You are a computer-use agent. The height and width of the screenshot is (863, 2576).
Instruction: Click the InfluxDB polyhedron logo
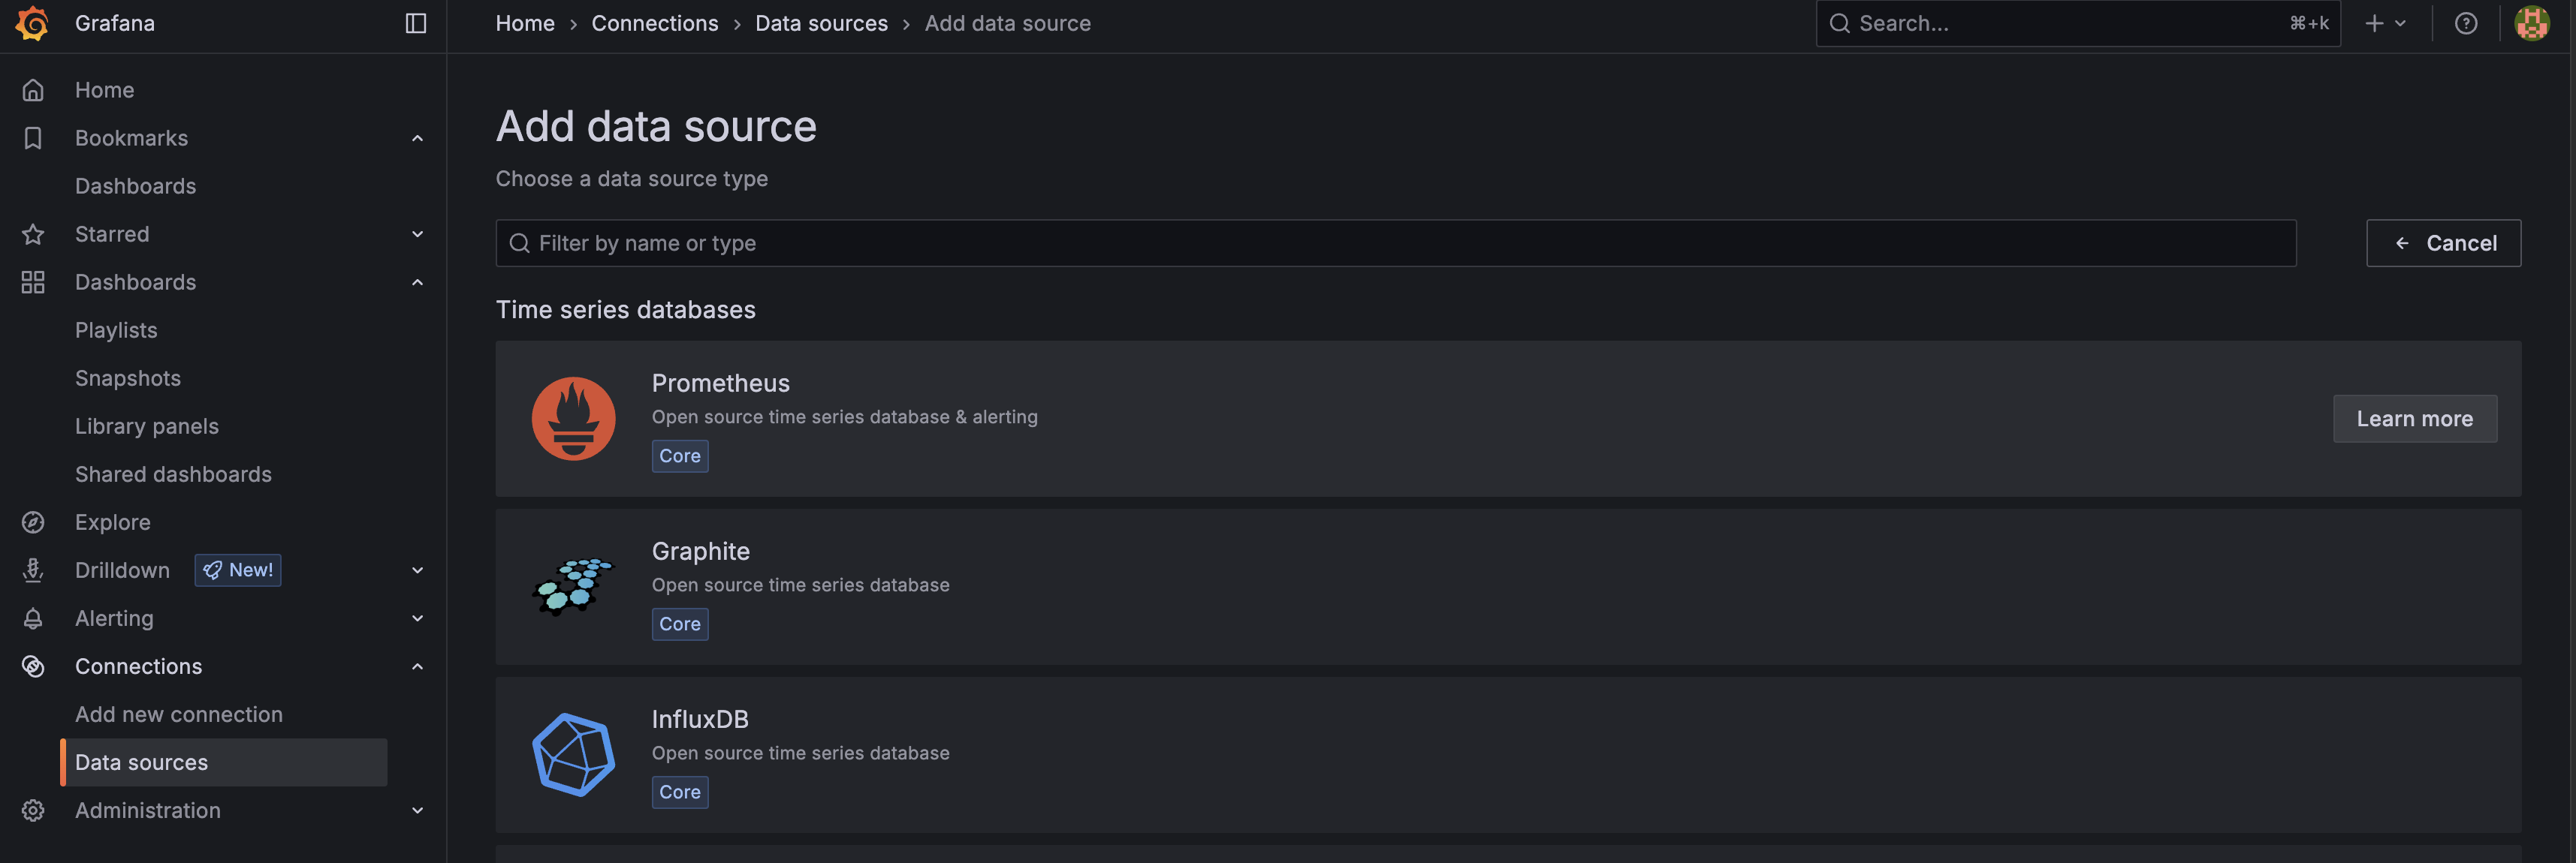click(x=573, y=754)
